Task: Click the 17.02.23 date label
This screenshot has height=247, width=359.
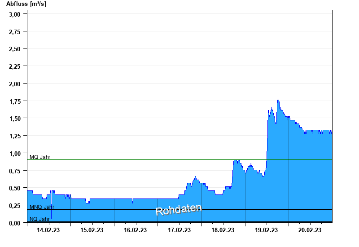Action: [x=179, y=230]
